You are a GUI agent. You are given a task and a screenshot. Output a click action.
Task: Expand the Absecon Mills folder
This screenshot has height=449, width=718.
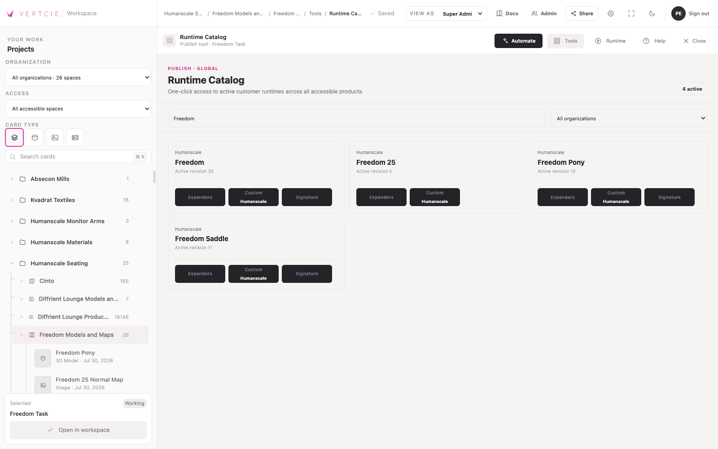pyautogui.click(x=12, y=179)
